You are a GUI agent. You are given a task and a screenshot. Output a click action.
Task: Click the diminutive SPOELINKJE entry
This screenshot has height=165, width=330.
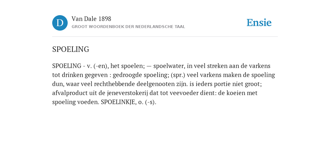click(118, 102)
